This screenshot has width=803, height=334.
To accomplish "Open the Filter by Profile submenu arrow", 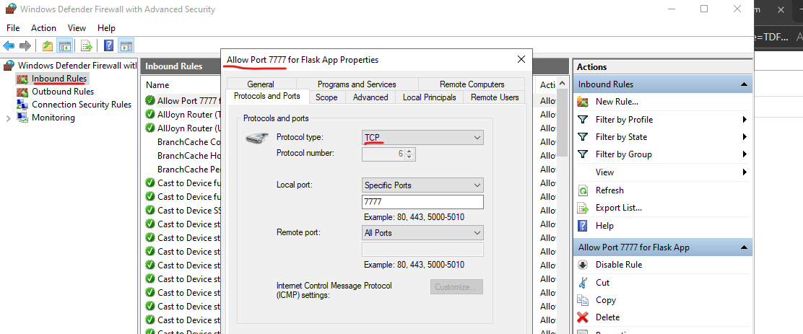I will pos(745,120).
